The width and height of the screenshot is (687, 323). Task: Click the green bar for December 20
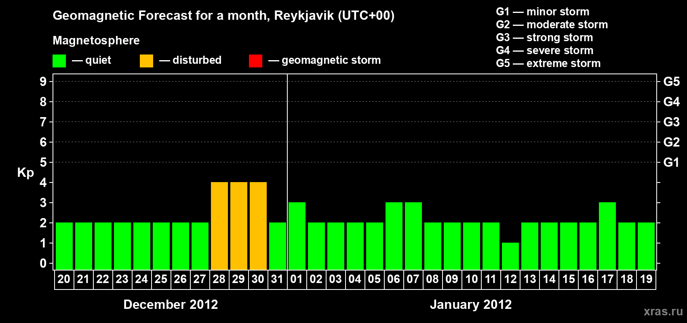(x=64, y=246)
